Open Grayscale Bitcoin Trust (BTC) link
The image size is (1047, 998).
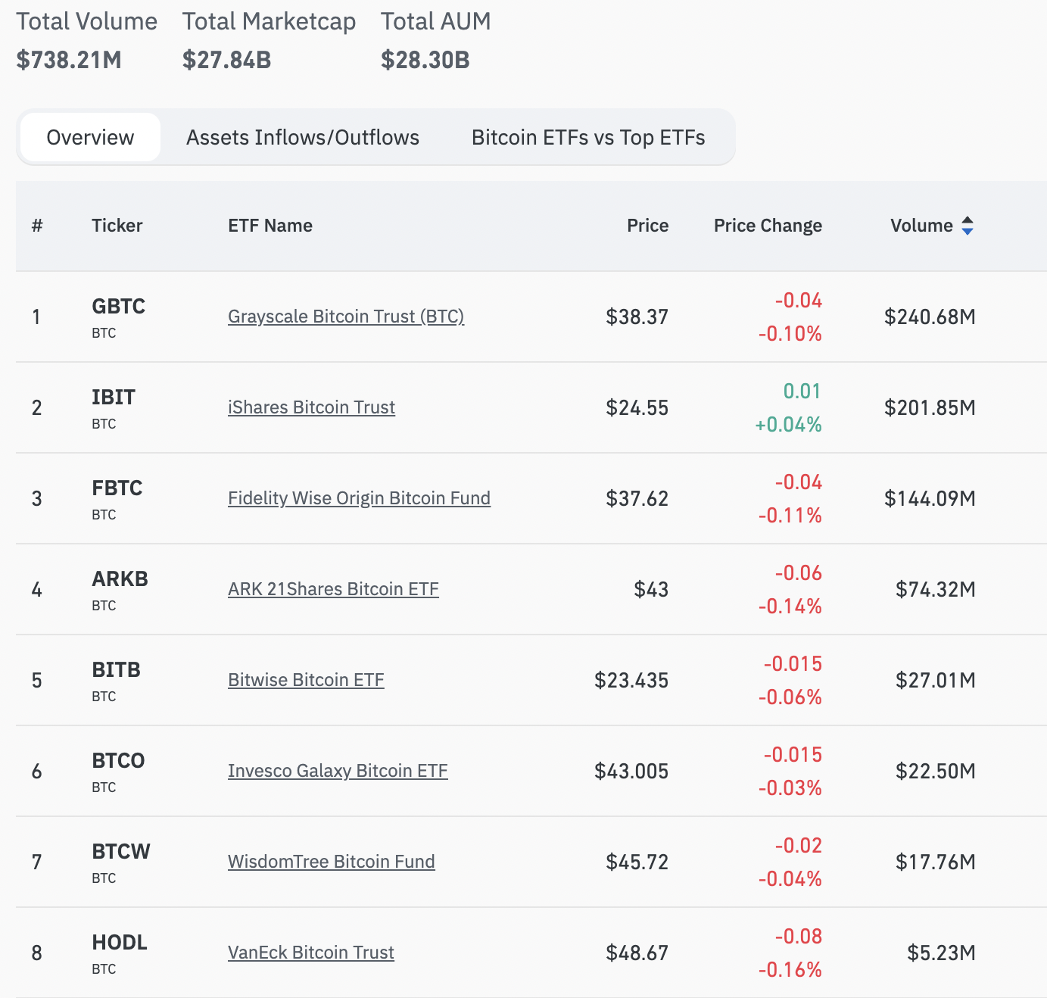[346, 317]
